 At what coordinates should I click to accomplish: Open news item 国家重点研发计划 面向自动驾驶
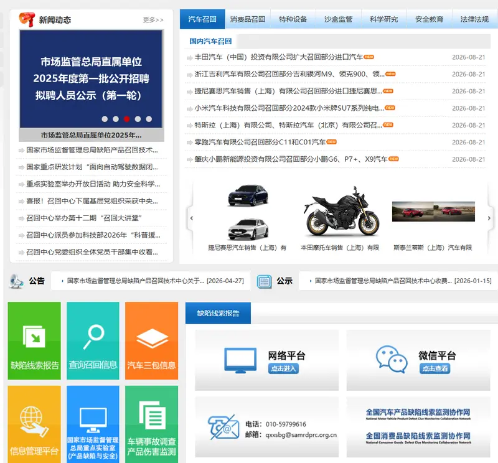pyautogui.click(x=92, y=167)
